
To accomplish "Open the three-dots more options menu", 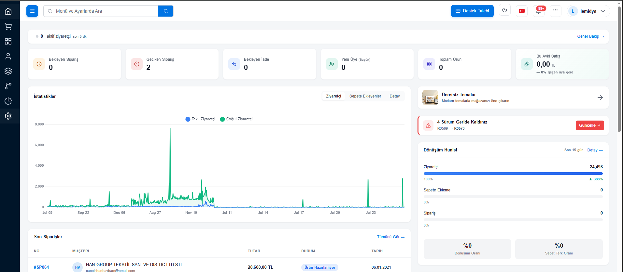I will (x=556, y=11).
